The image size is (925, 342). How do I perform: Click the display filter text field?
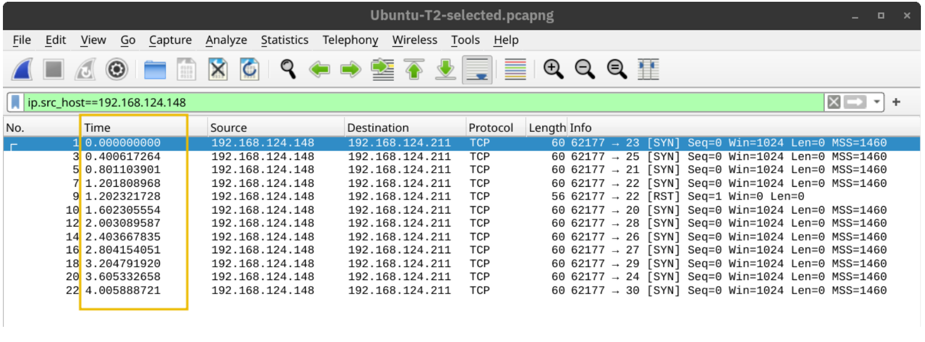coord(424,102)
